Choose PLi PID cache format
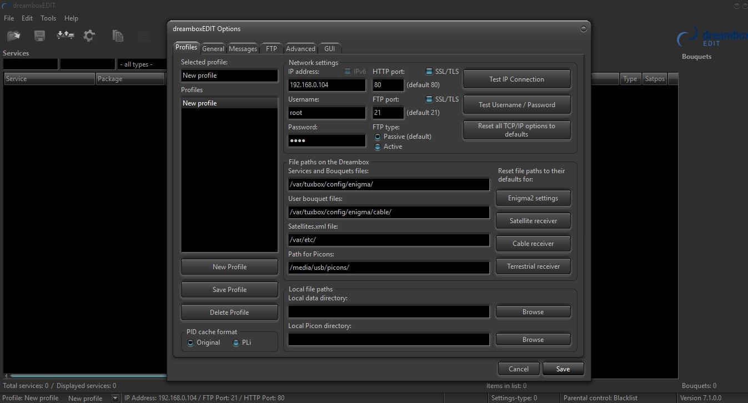Image resolution: width=748 pixels, height=403 pixels. (x=236, y=342)
